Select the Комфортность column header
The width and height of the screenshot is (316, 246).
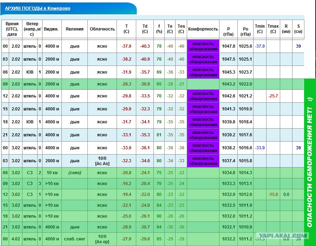203,29
